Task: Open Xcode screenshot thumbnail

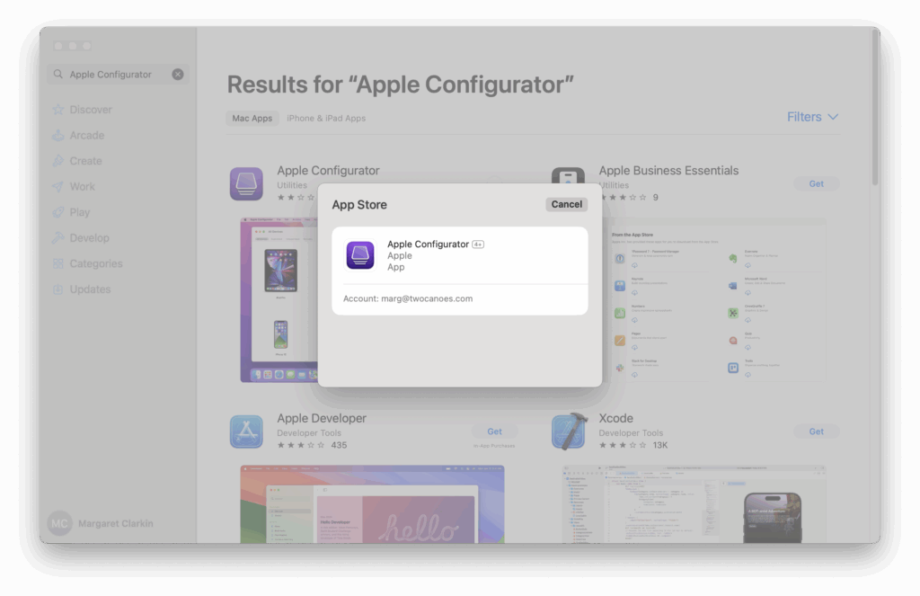Action: point(694,503)
